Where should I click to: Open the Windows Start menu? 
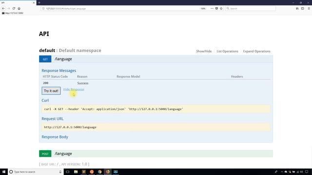pyautogui.click(x=4, y=172)
